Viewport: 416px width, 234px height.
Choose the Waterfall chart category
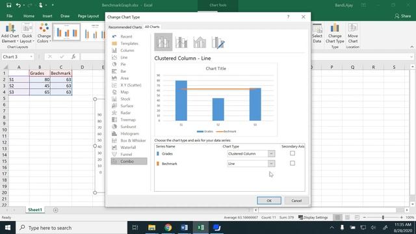(129, 148)
